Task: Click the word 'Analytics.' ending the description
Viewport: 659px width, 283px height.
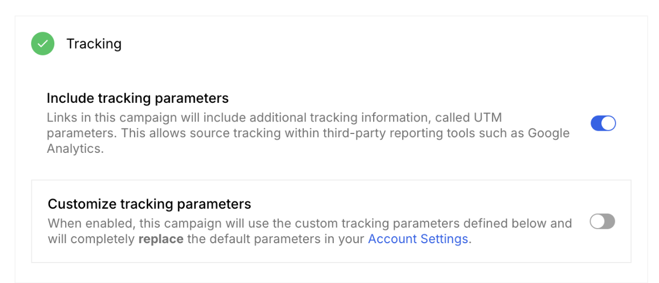Action: pyautogui.click(x=75, y=149)
